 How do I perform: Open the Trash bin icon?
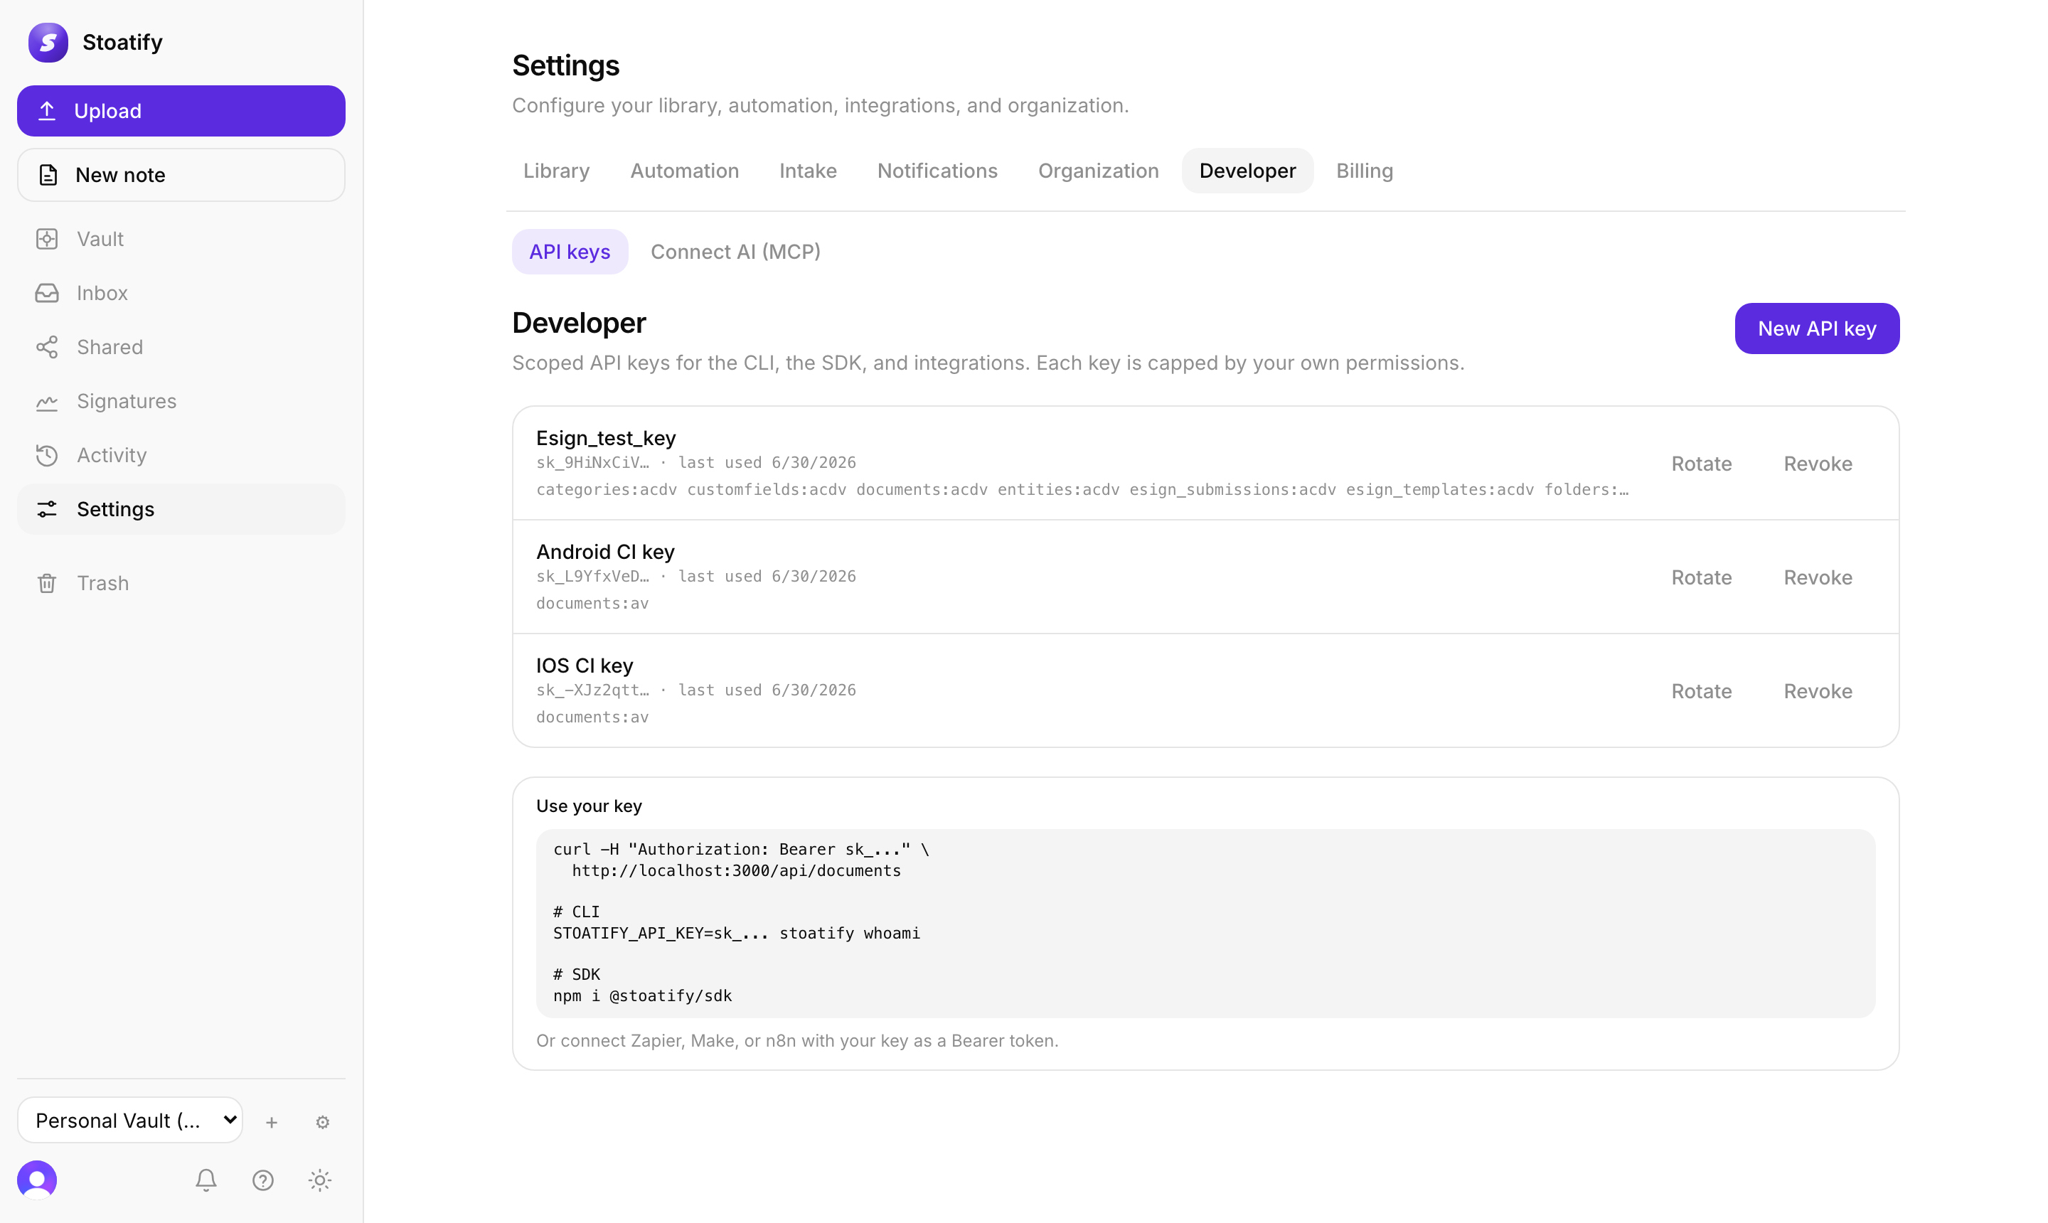[x=47, y=584]
